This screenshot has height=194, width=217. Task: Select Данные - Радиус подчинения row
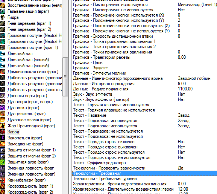pyautogui.click(x=145, y=89)
